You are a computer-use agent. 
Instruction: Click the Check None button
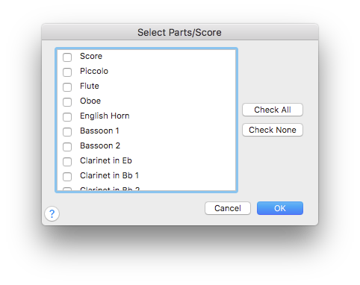273,130
